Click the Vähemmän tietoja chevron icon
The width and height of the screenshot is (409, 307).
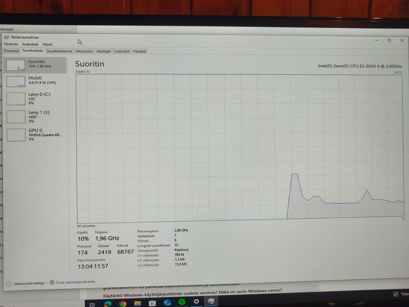9,284
